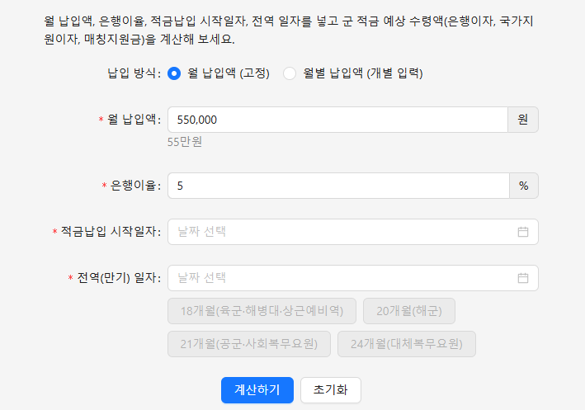
Task: Choose the 18개월(육군·해병대·상근예비역) preset button
Action: click(x=262, y=311)
